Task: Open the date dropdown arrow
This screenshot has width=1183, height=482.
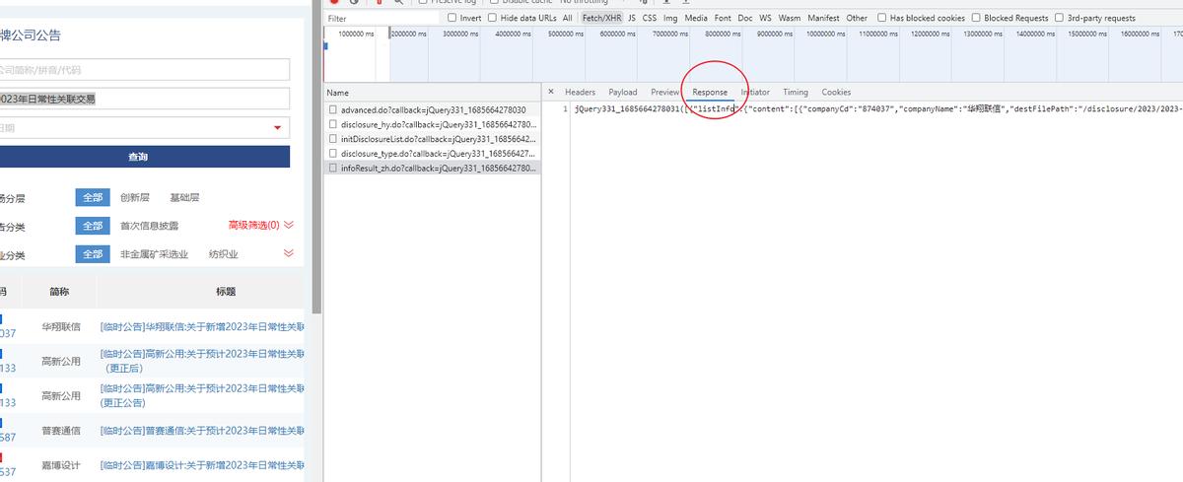Action: pyautogui.click(x=278, y=128)
